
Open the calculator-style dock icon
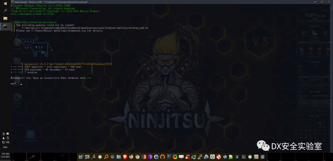[256, 157]
